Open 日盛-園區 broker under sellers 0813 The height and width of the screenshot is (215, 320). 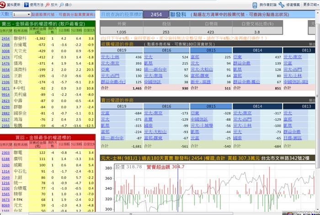pos(293,138)
